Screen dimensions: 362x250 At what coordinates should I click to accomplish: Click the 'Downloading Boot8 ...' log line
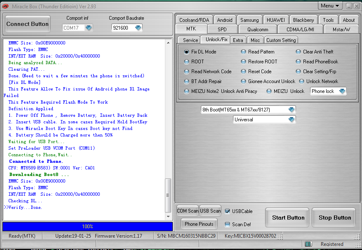(x=39, y=174)
